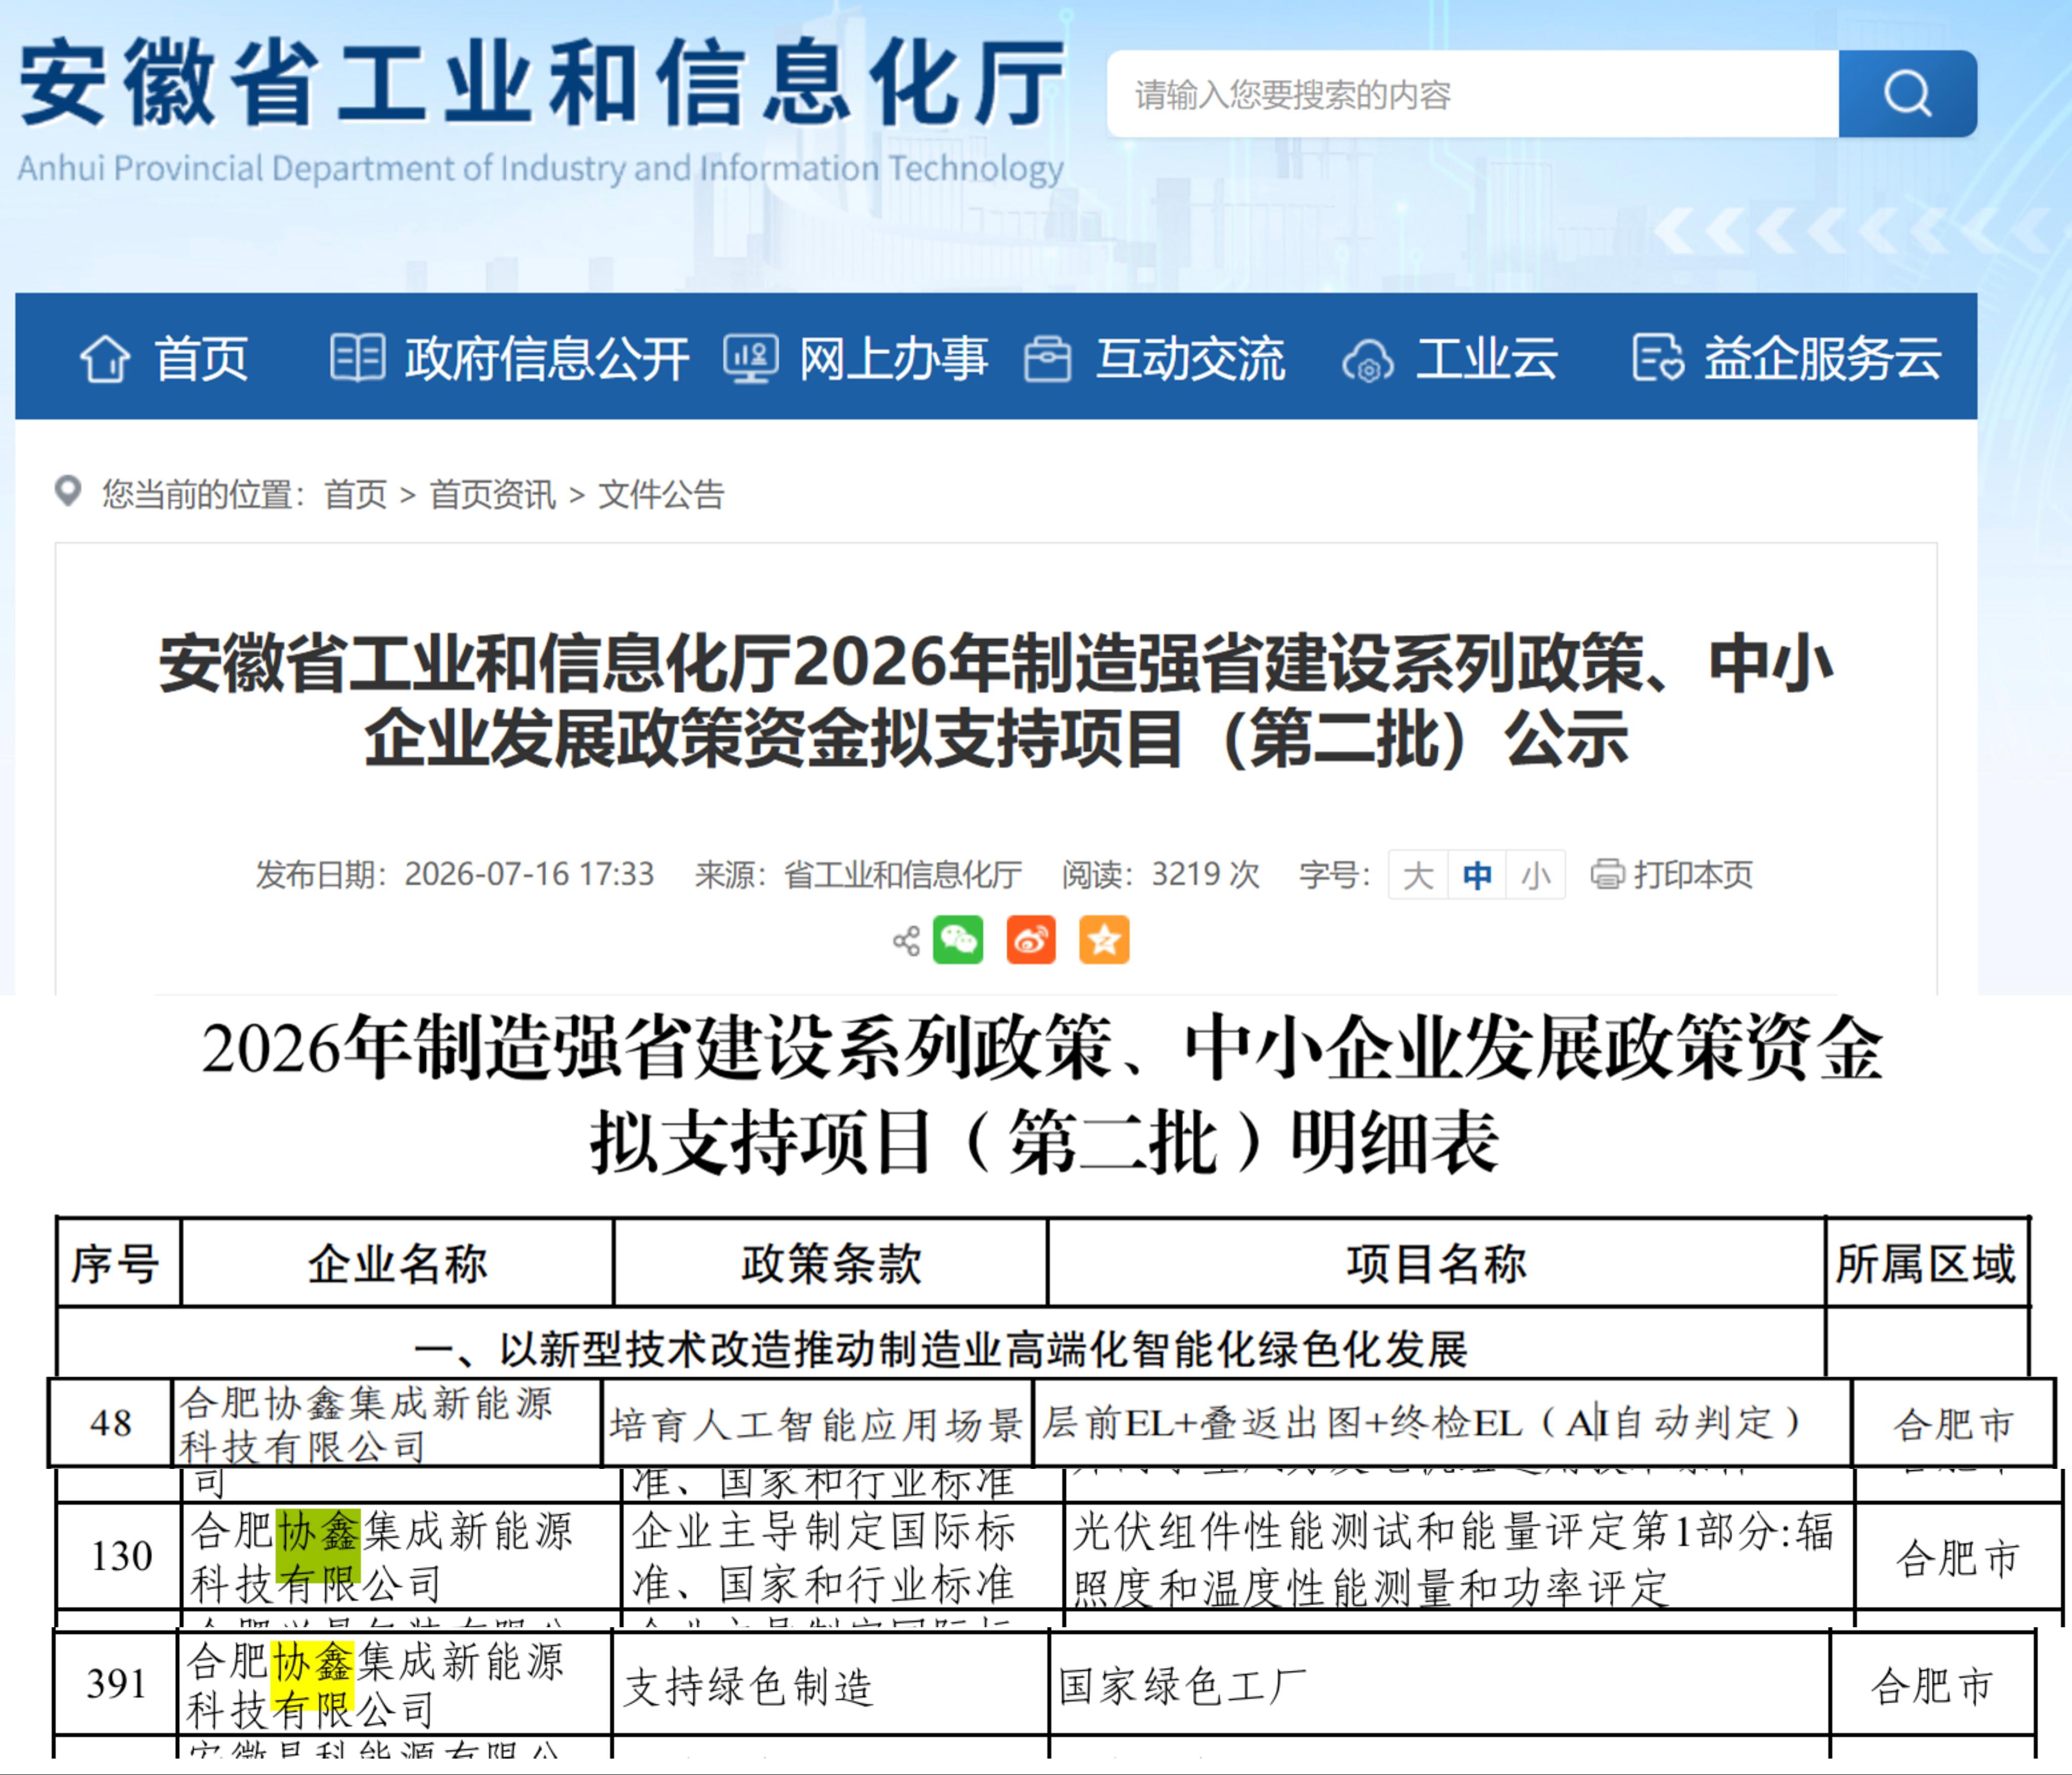Click section heading 一、以新型技术改造推动制造业
The height and width of the screenshot is (1775, 2072).
tap(940, 1349)
